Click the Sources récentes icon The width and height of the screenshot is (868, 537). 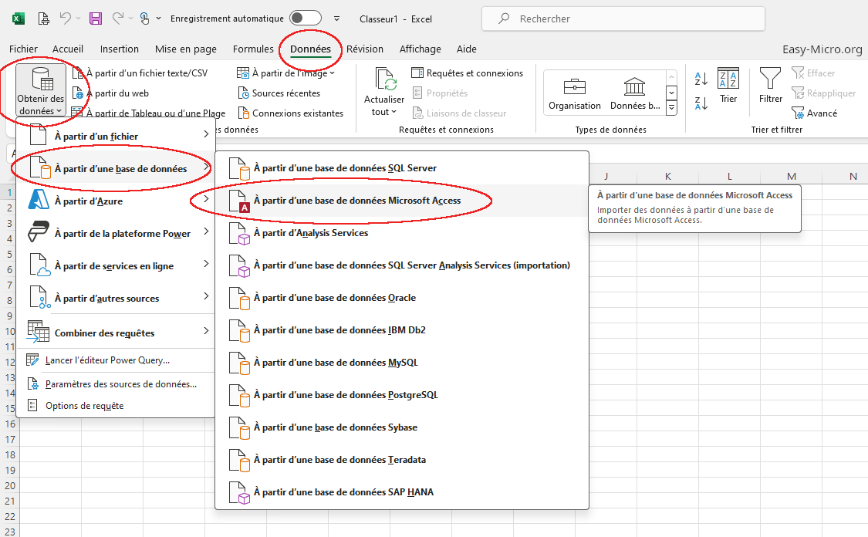click(x=243, y=93)
